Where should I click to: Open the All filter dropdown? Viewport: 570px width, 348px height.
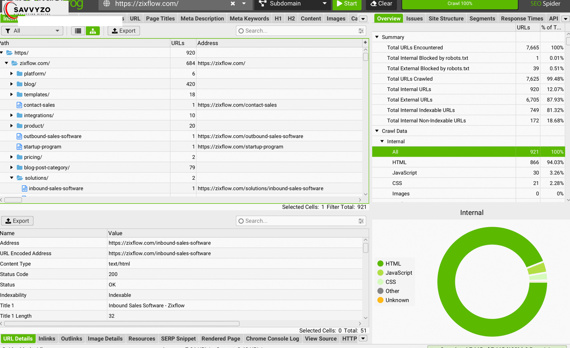tap(32, 31)
